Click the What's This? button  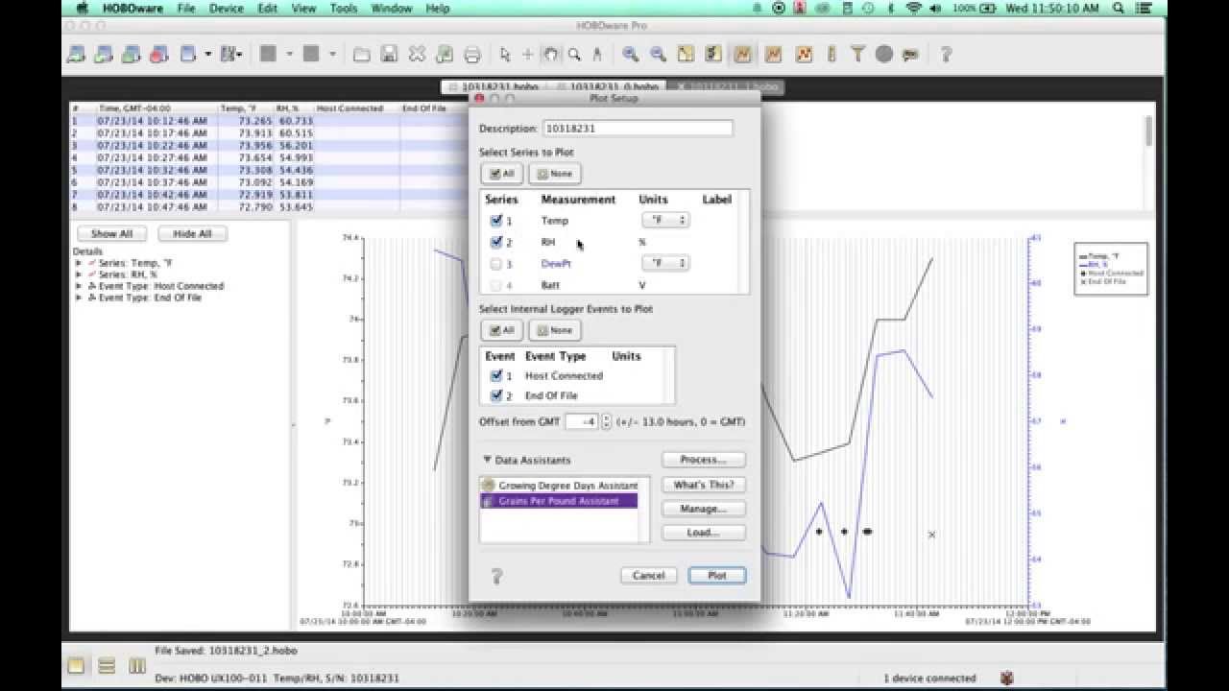click(704, 485)
